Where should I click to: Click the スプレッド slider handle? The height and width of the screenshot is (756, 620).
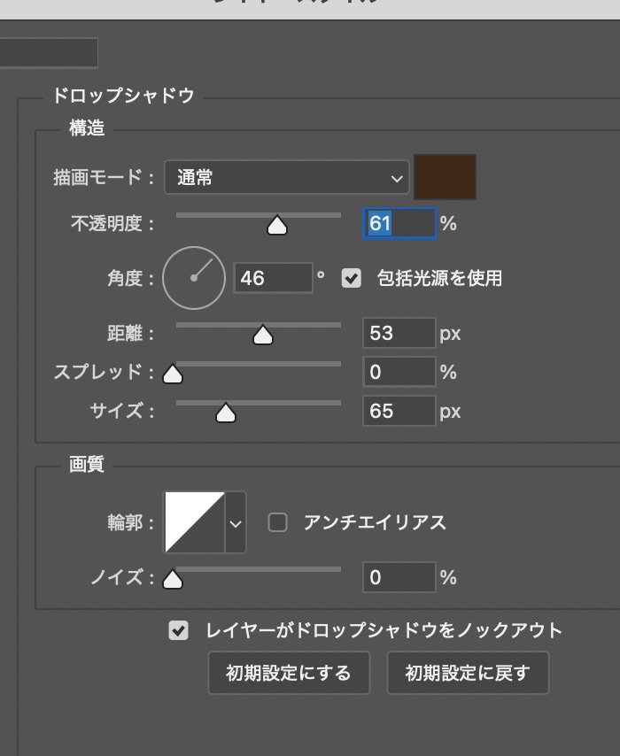tap(173, 375)
